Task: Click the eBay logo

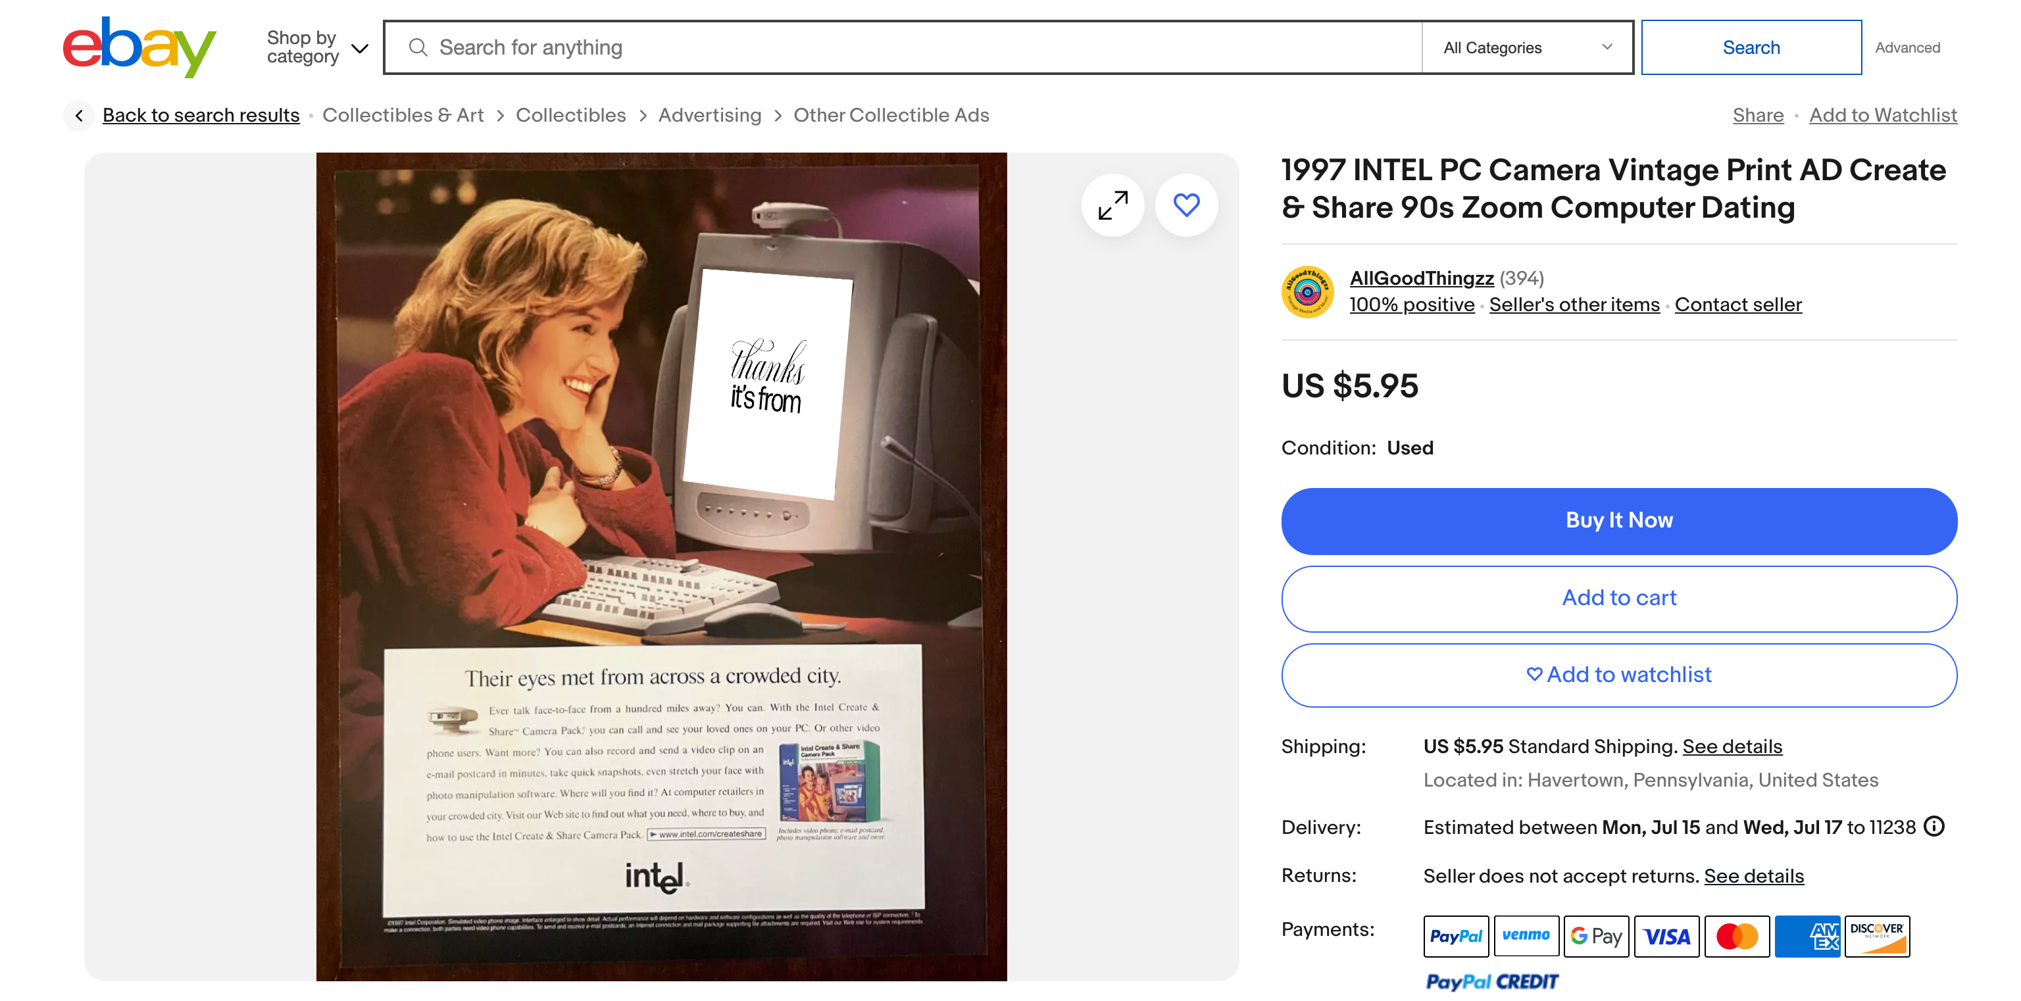Action: pos(139,47)
